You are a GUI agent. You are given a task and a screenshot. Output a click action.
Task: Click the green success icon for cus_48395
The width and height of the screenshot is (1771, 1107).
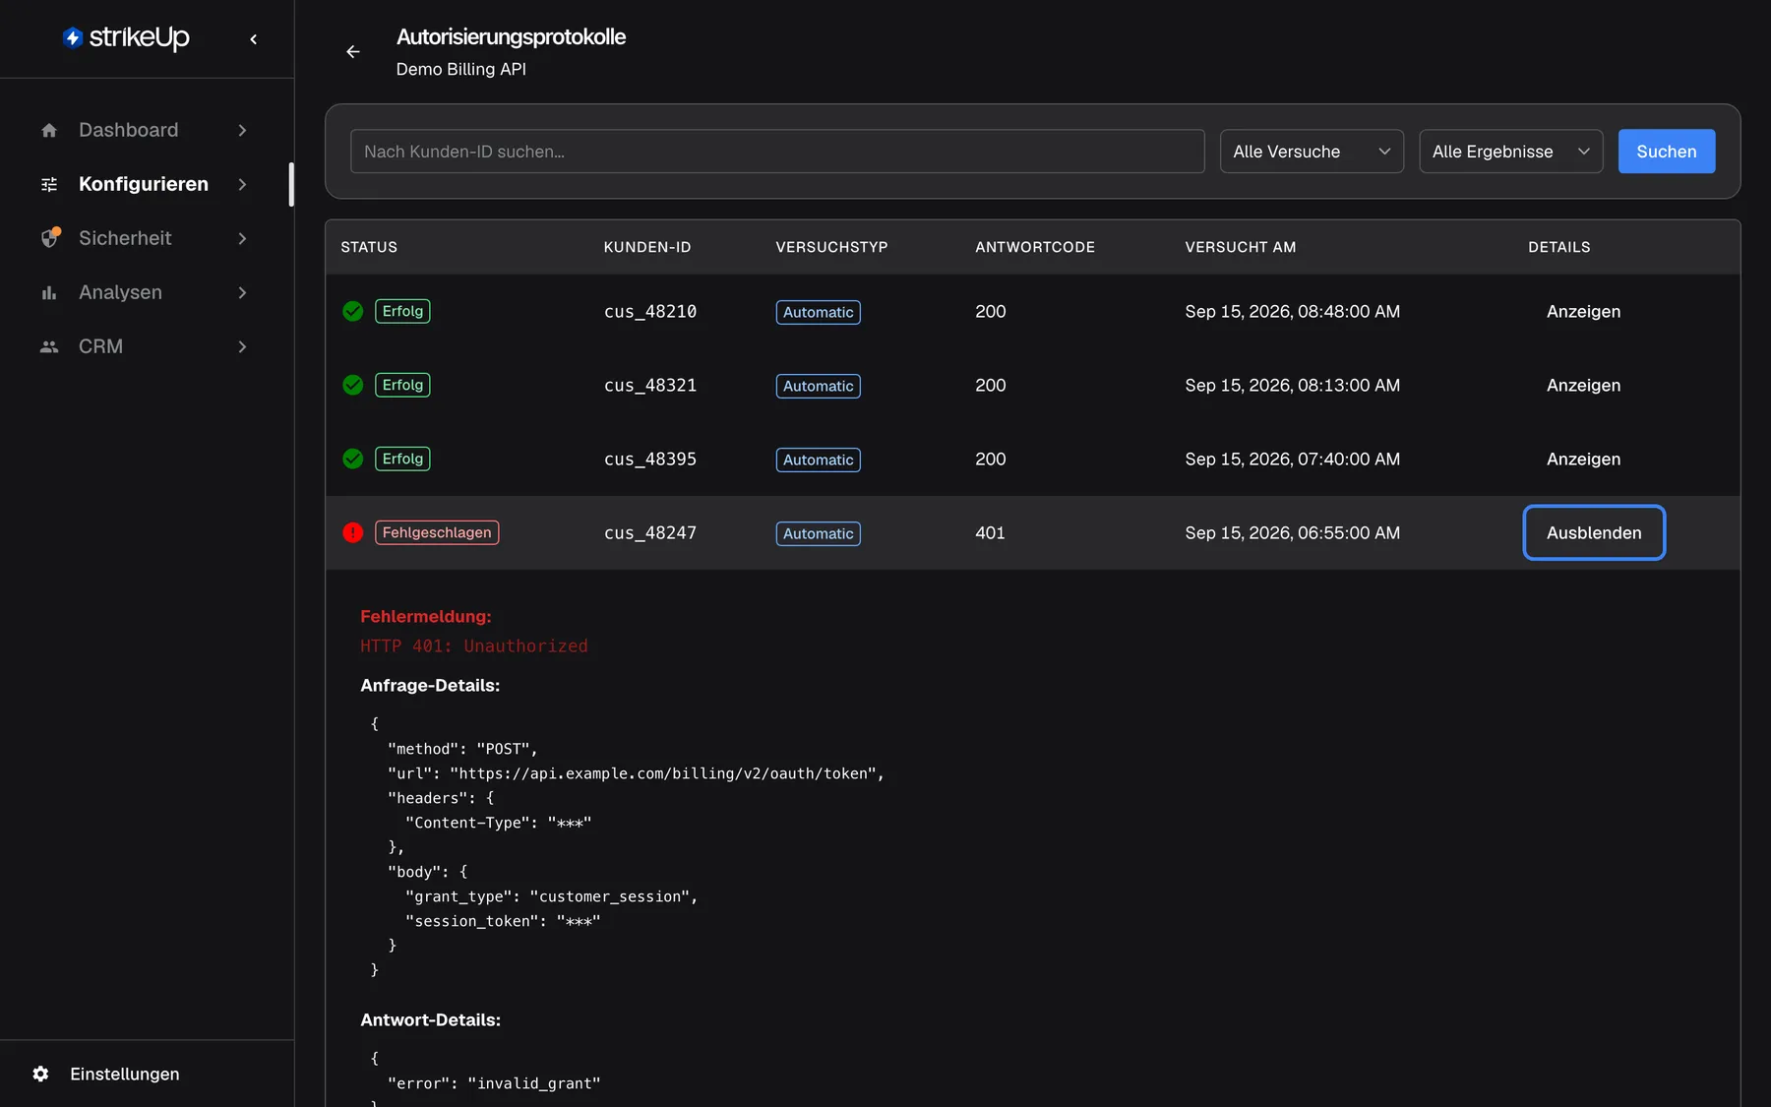pos(353,459)
